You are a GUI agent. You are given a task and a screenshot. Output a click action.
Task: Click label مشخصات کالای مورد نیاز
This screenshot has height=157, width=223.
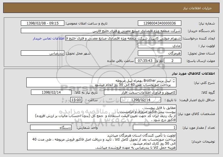click(x=196, y=114)
